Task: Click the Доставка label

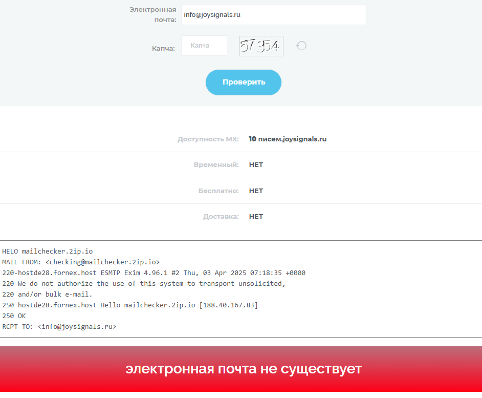Action: [x=221, y=216]
